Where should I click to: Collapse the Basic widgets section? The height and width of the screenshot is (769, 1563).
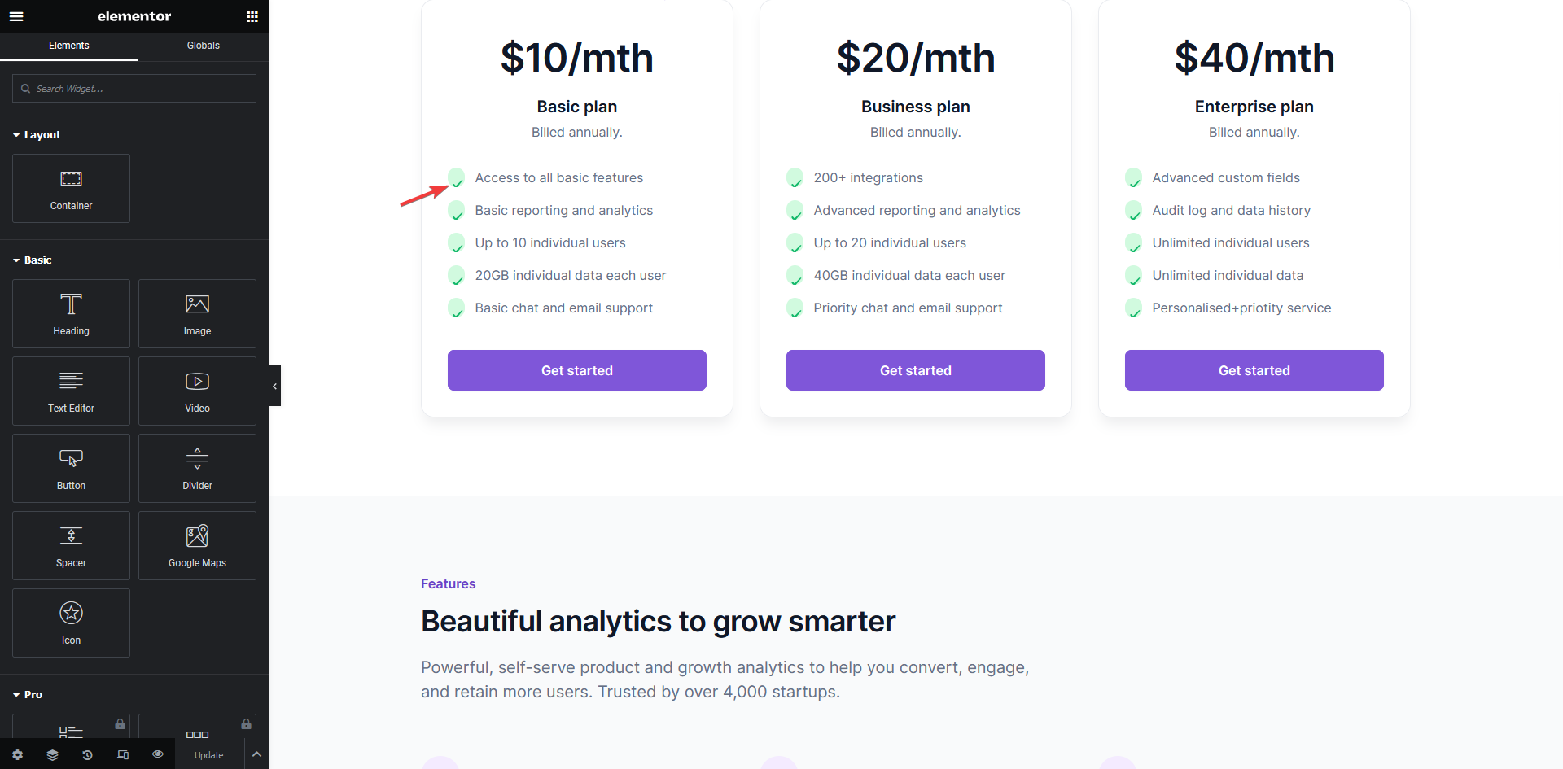(x=32, y=260)
